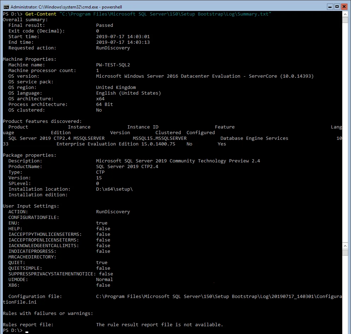Click 'Enterprise Evaluation Edition' text
The image size is (351, 334).
tap(97, 144)
